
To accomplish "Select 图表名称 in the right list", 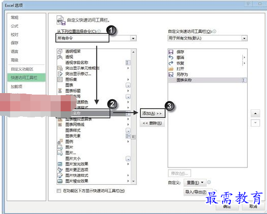I will click(x=207, y=80).
